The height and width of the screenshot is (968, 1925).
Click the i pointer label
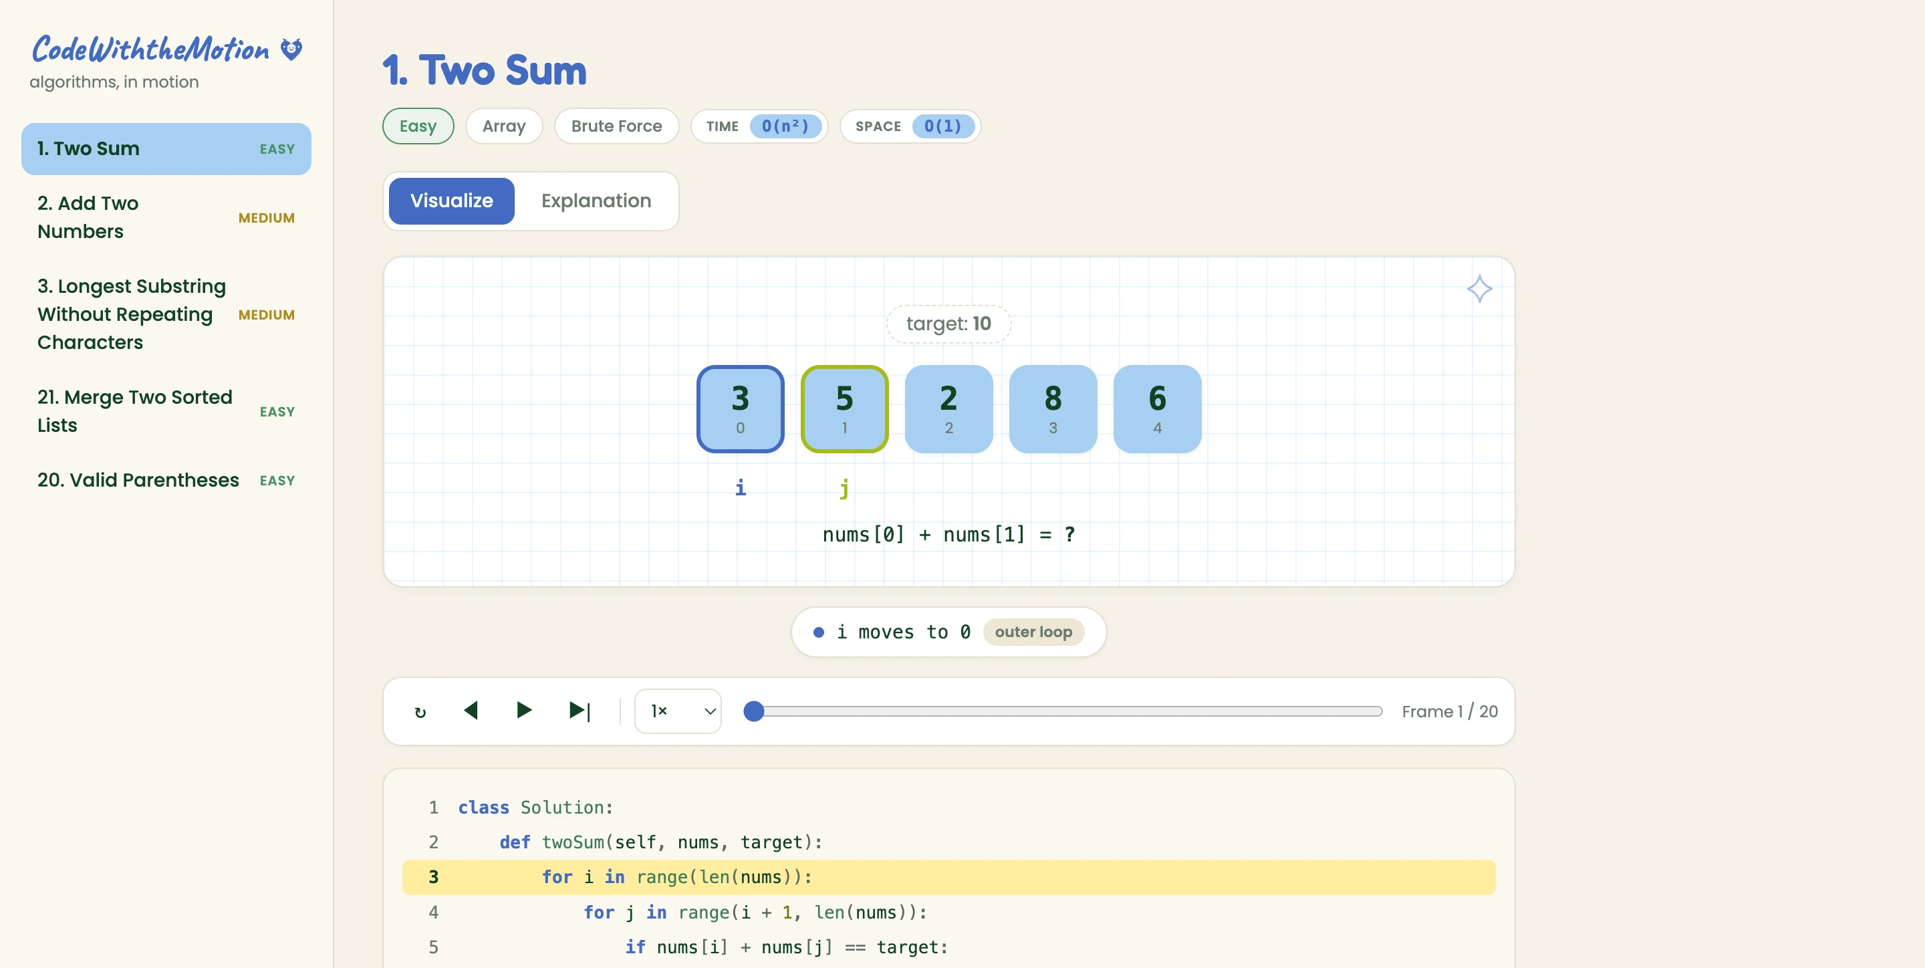[740, 487]
